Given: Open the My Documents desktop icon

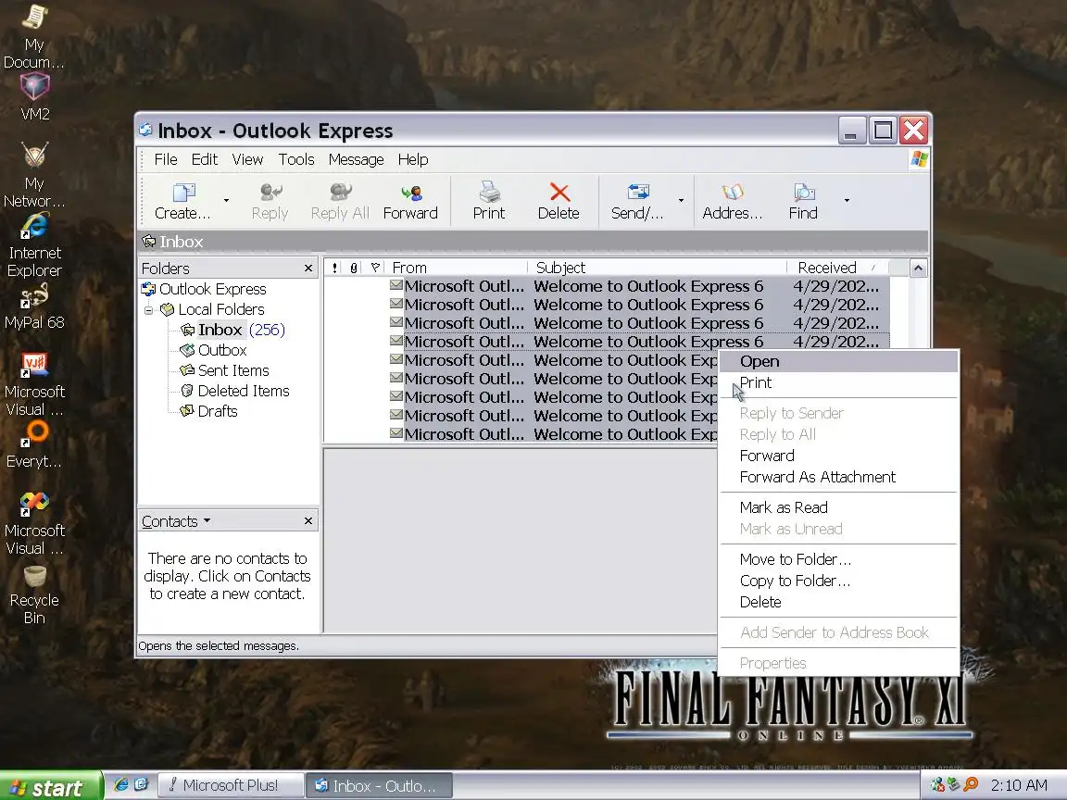Looking at the screenshot, I should coord(34,36).
